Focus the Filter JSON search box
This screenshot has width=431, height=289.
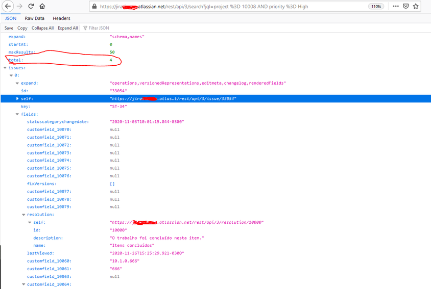click(x=99, y=28)
